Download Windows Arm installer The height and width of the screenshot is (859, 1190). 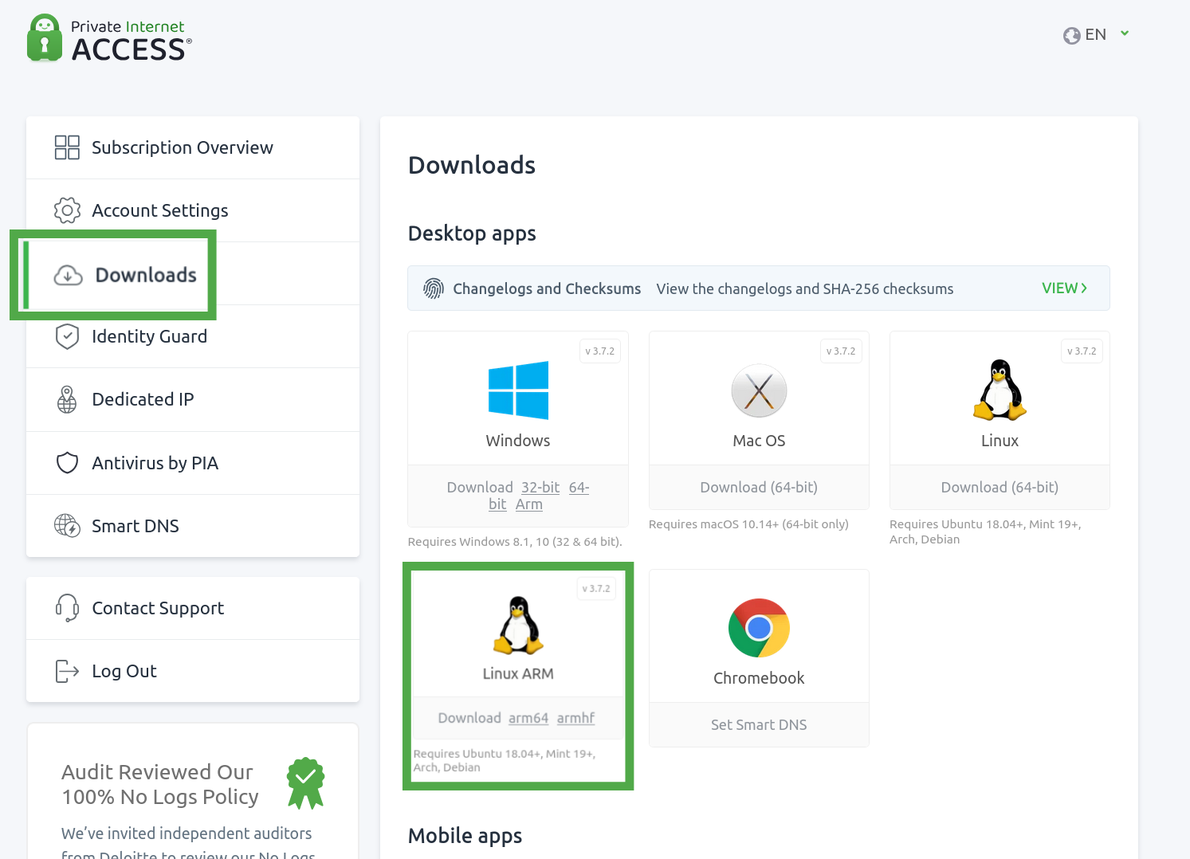pyautogui.click(x=529, y=504)
